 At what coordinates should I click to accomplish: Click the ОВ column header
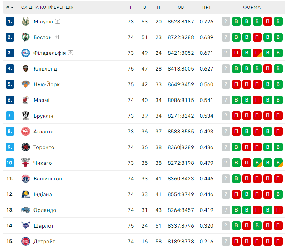[x=181, y=7]
